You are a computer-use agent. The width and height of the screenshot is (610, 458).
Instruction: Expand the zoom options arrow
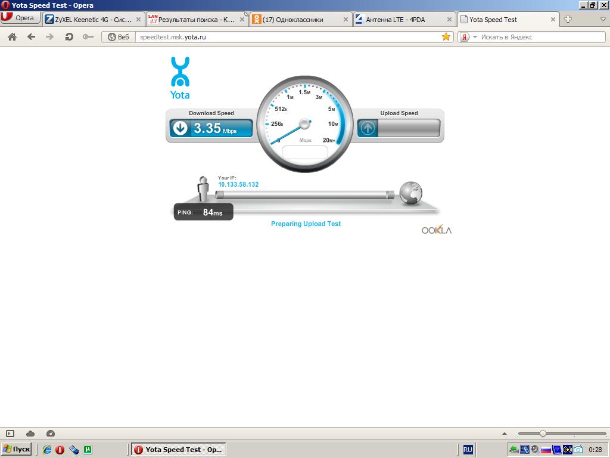(x=505, y=434)
